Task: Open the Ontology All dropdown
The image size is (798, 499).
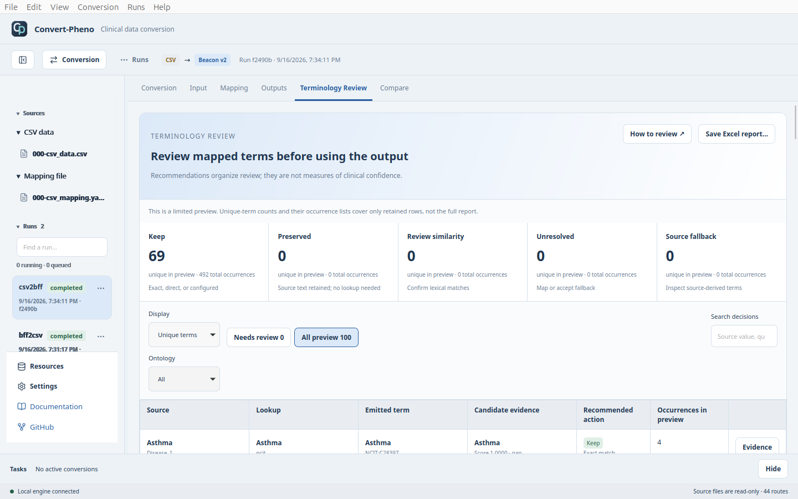Action: click(184, 379)
